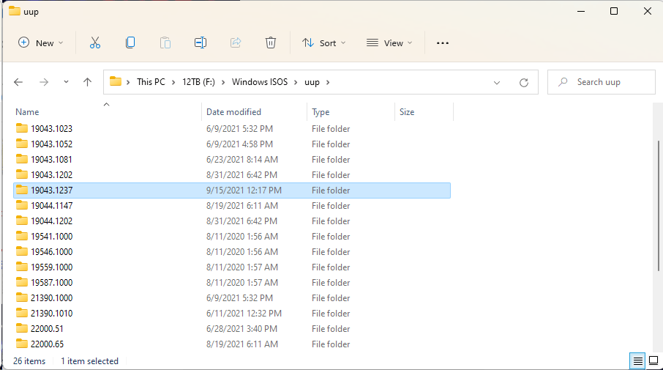Refresh the current folder view
Image resolution: width=663 pixels, height=370 pixels.
523,82
